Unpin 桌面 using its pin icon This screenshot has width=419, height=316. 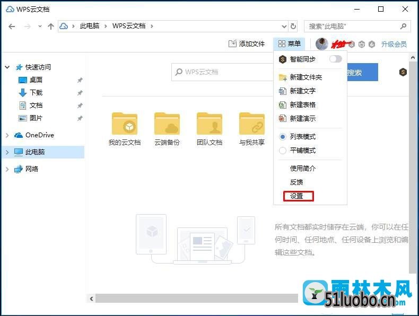(80, 80)
